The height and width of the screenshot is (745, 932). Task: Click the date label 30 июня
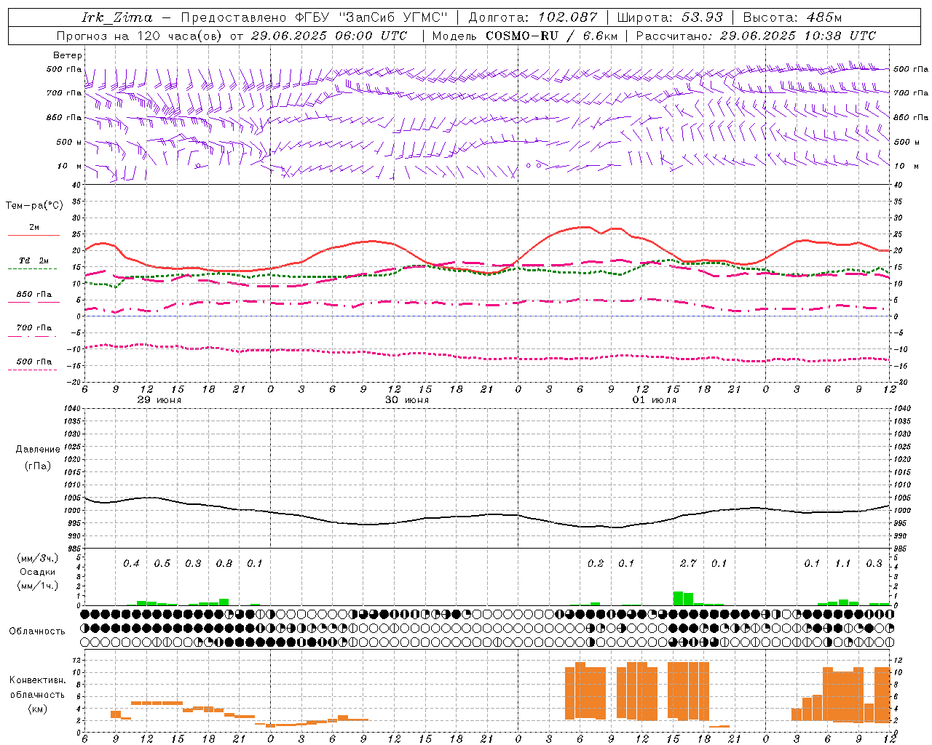click(407, 400)
